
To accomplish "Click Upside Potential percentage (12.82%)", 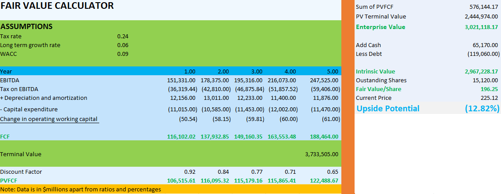I will tap(482, 109).
